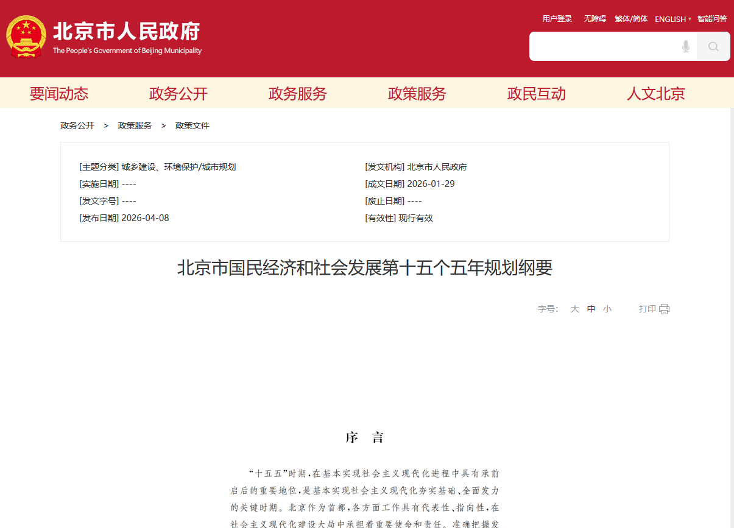
Task: Focus the site search input field
Action: [603, 46]
